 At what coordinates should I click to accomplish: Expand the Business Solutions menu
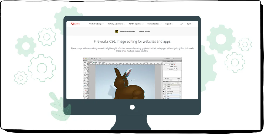tap(154, 24)
